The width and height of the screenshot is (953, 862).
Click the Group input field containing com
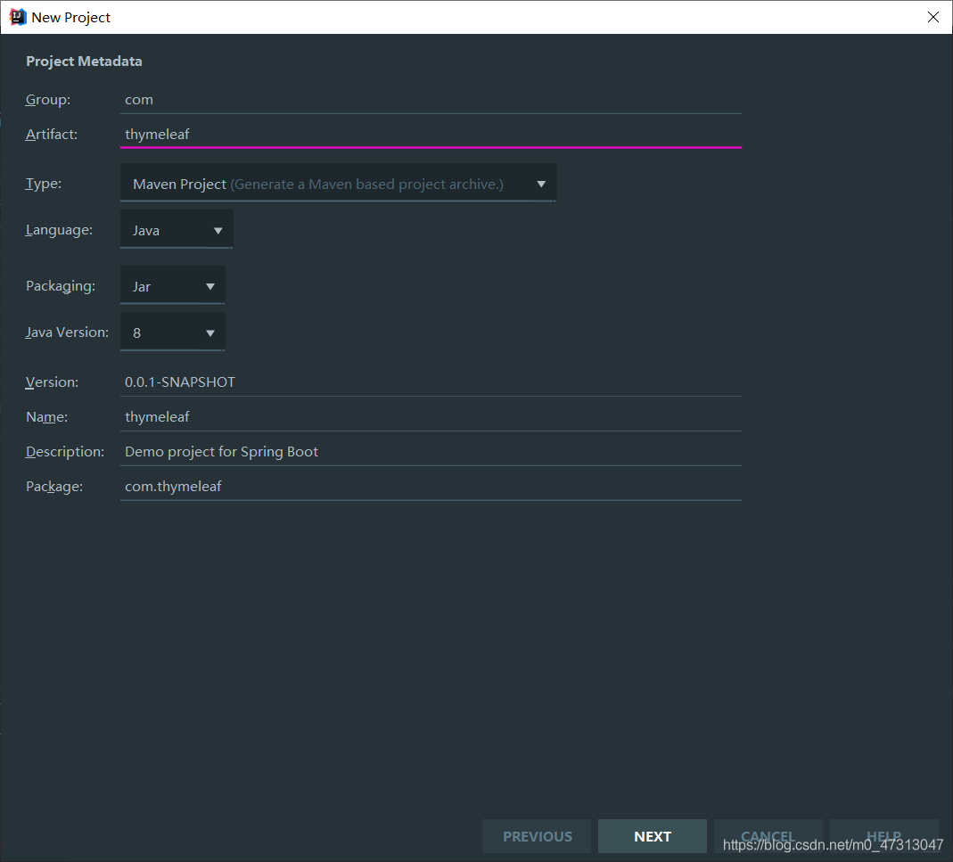click(x=431, y=100)
